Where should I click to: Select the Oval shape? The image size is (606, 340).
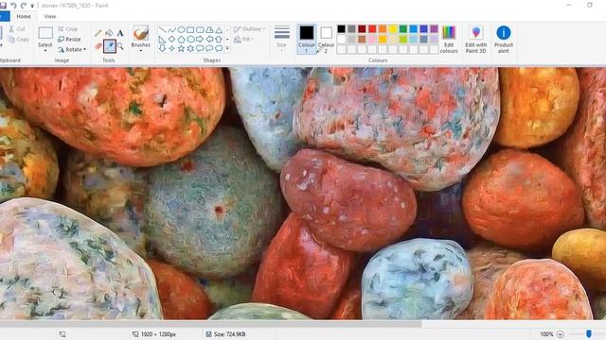tap(181, 30)
